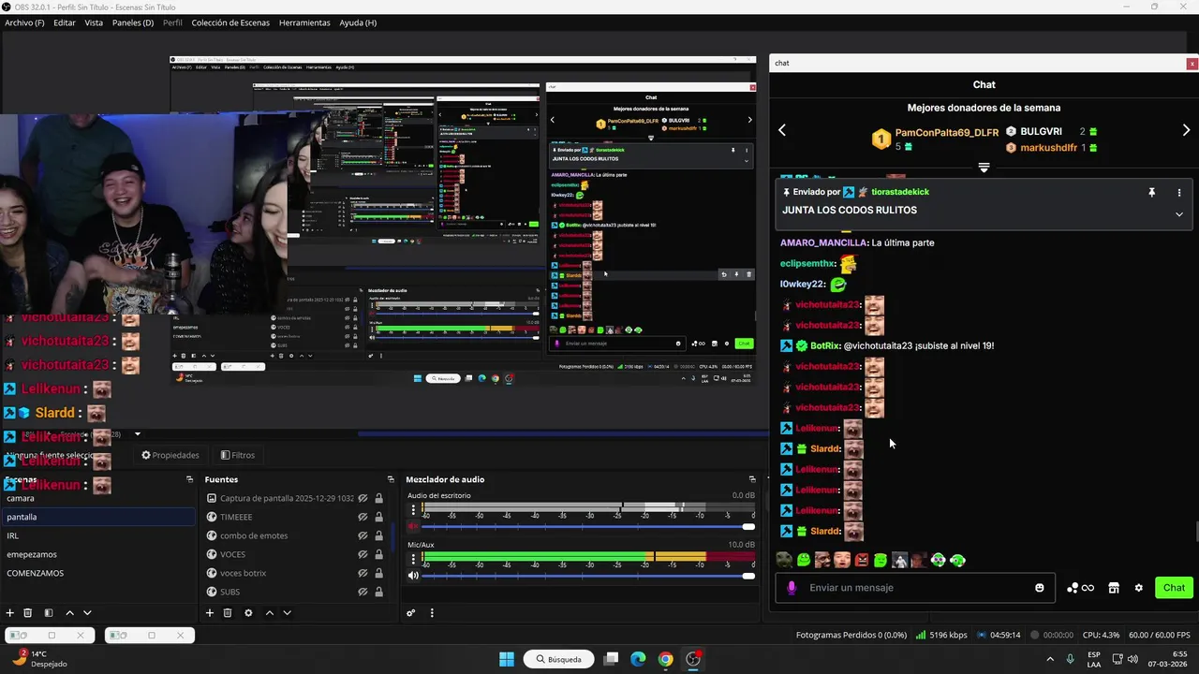Adjust the Audio del escritorio volume slider
This screenshot has width=1199, height=674.
588,527
